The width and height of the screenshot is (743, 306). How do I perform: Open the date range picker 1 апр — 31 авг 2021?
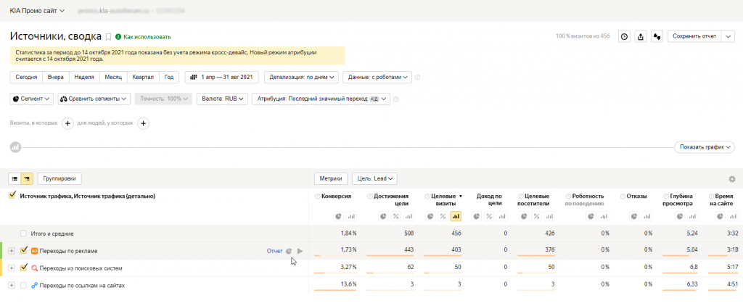pyautogui.click(x=221, y=77)
